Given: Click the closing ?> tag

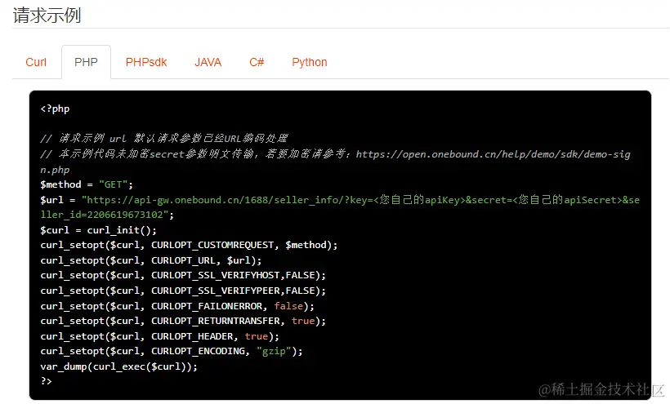Looking at the screenshot, I should pos(46,381).
